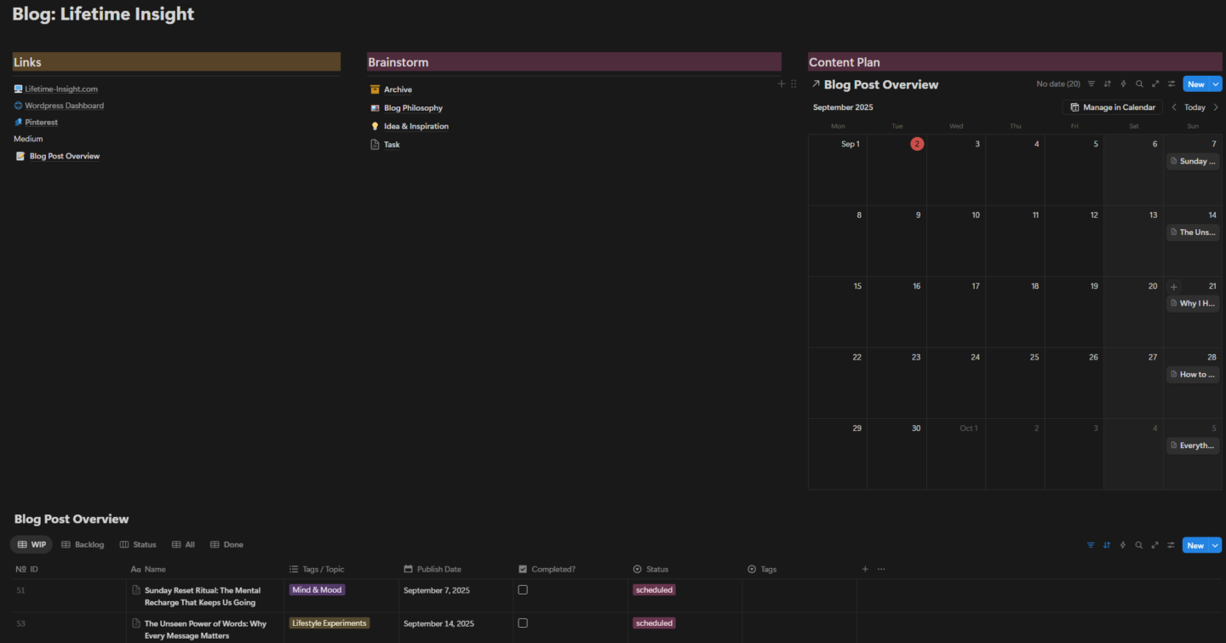1226x643 pixels.
Task: Open the New button dropdown in the calendar header
Action: (x=1216, y=83)
